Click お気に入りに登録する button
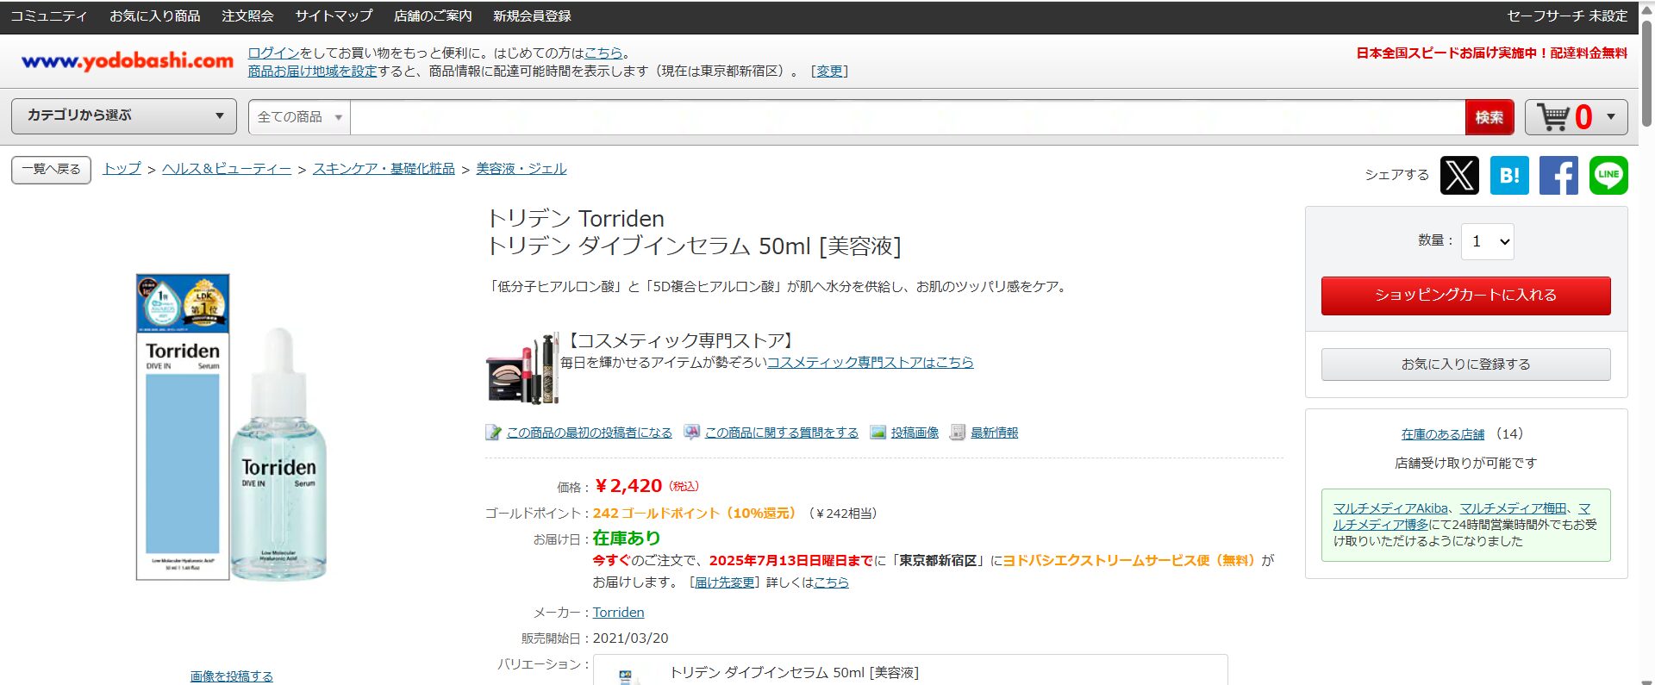The image size is (1655, 685). pyautogui.click(x=1466, y=364)
